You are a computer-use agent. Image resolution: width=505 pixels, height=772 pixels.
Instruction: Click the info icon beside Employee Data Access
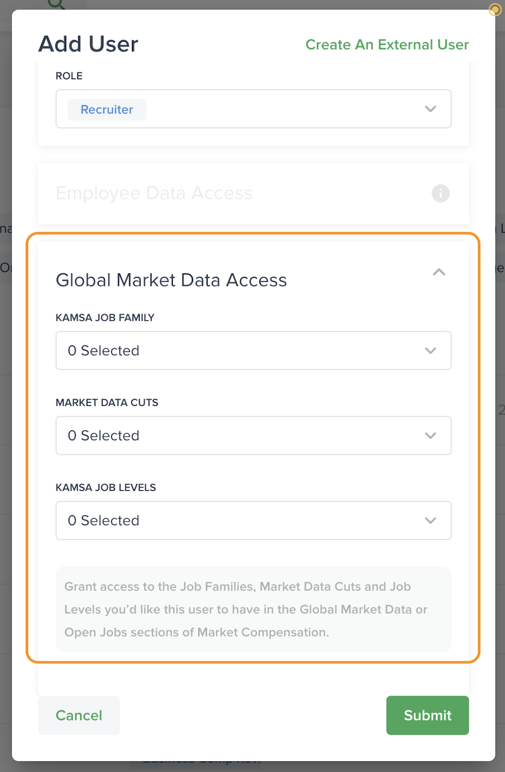pyautogui.click(x=440, y=193)
